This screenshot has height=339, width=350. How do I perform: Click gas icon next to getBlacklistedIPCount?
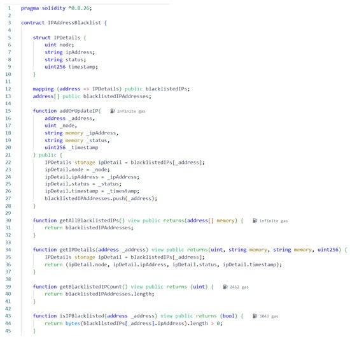[225, 287]
